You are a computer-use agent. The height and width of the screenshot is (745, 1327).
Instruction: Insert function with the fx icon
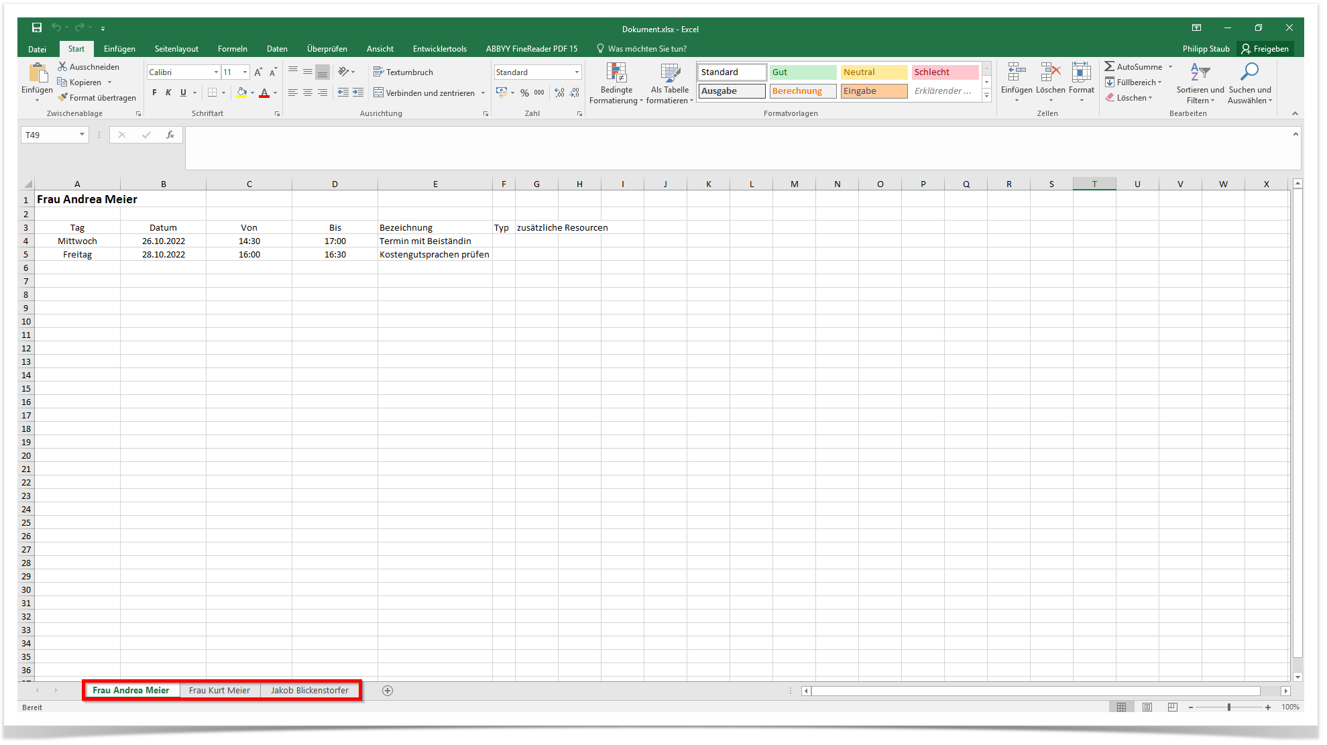170,135
